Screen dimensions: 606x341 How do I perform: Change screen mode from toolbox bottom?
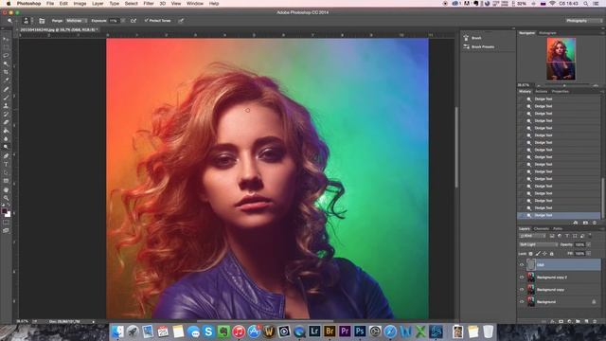click(x=6, y=230)
